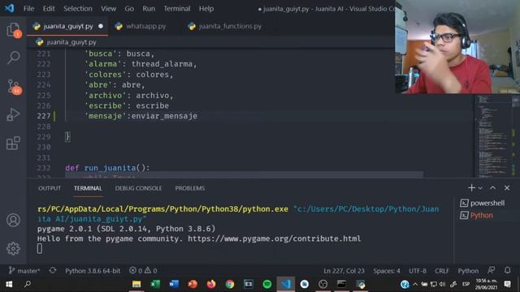Open the Run and Debug view
Viewport: 520px width, 292px height.
coord(13,114)
